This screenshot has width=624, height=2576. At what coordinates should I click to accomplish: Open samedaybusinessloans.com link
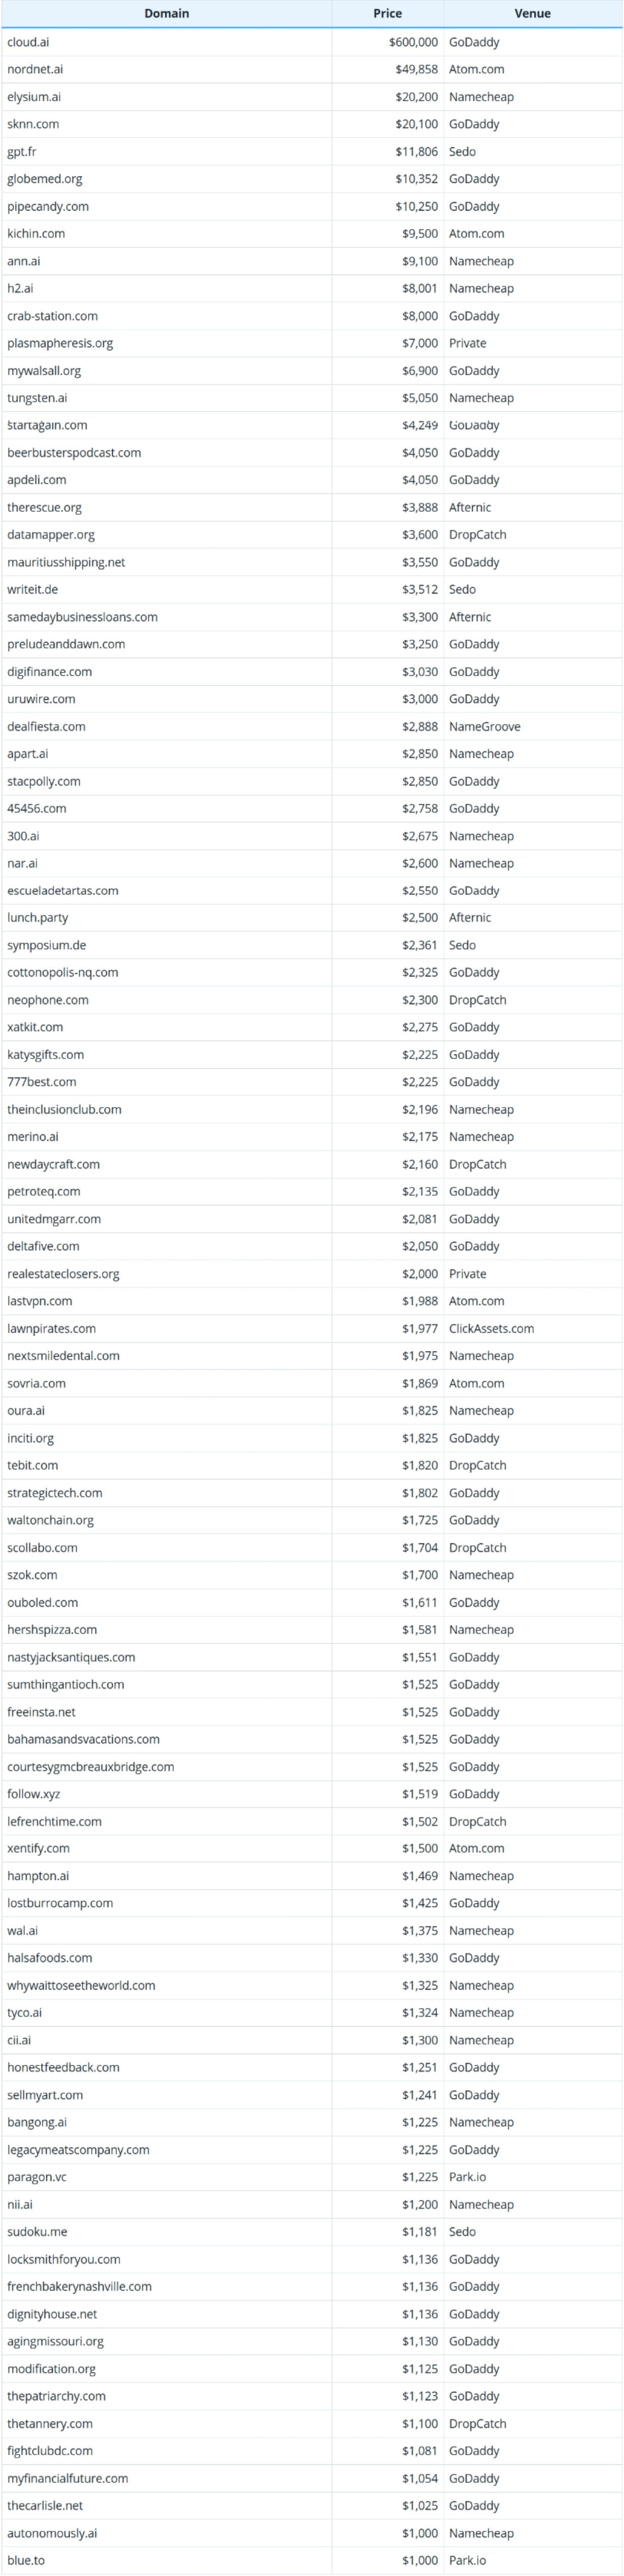tap(82, 617)
